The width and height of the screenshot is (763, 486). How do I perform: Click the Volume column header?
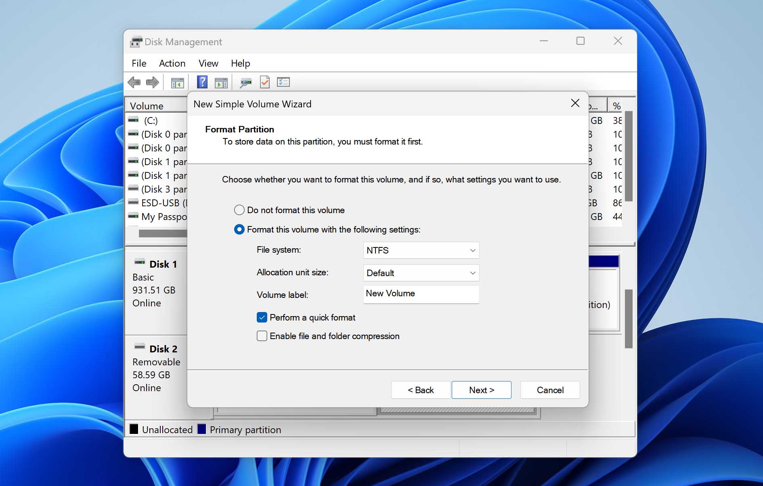click(157, 106)
